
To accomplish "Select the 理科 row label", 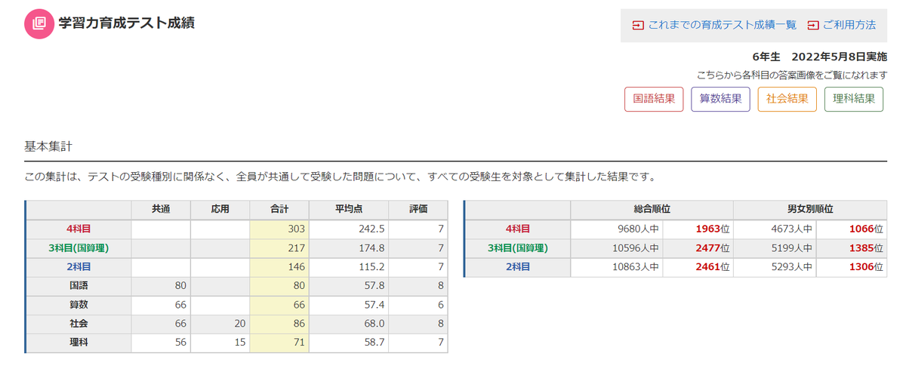I will coord(79,343).
